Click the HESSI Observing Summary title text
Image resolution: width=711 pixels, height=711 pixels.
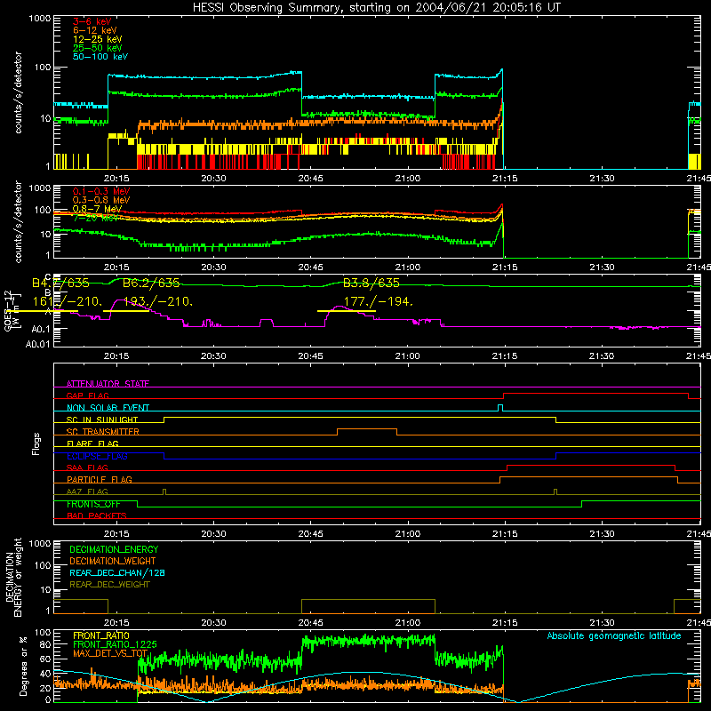[376, 7]
